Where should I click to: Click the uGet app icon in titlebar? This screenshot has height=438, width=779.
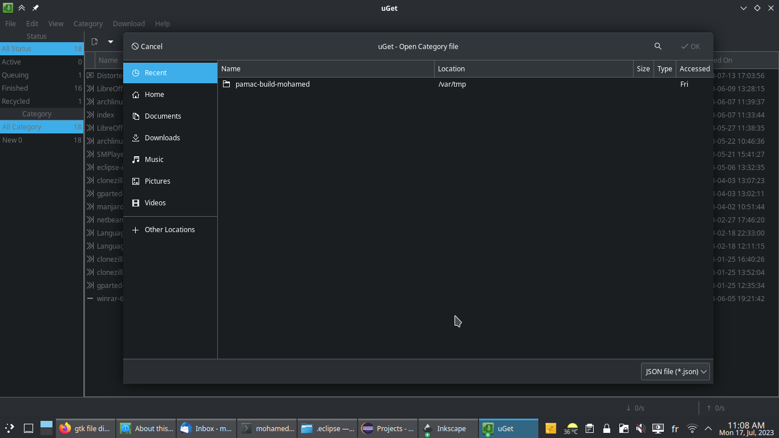click(7, 8)
